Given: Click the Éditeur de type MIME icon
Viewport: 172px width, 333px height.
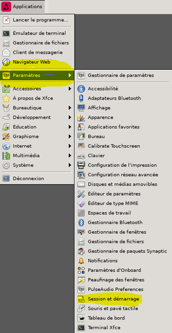Looking at the screenshot, I should click(81, 203).
